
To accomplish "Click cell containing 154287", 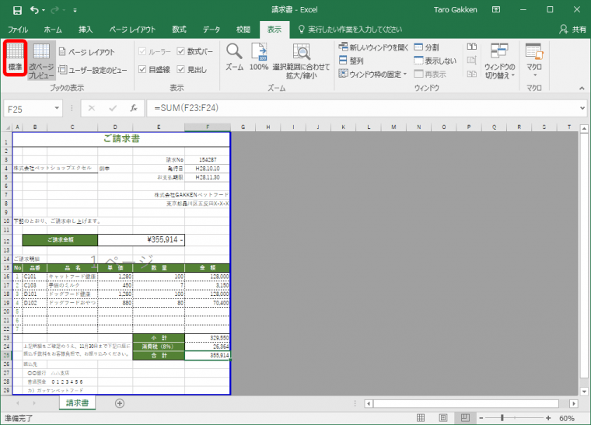I will (208, 159).
